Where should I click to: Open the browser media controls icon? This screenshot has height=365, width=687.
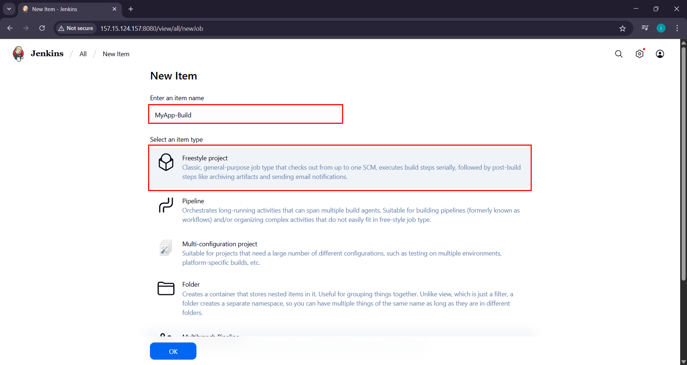tap(645, 28)
